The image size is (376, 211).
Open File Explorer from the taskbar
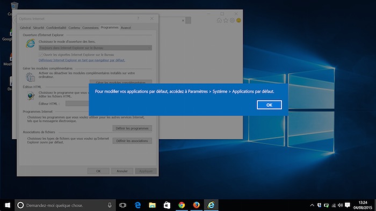pos(152,205)
